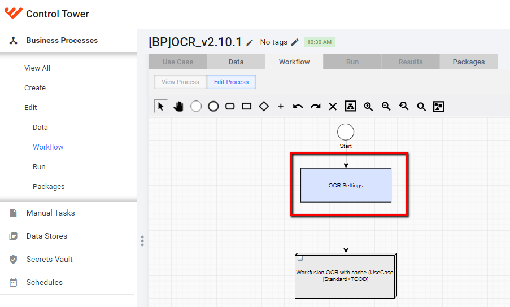
Task: Select the pointer arrow tool
Action: 160,106
